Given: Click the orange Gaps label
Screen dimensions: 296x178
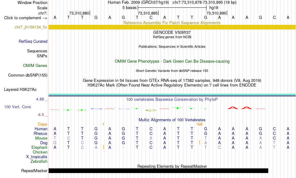Looking at the screenshot, I should pos(42,124).
